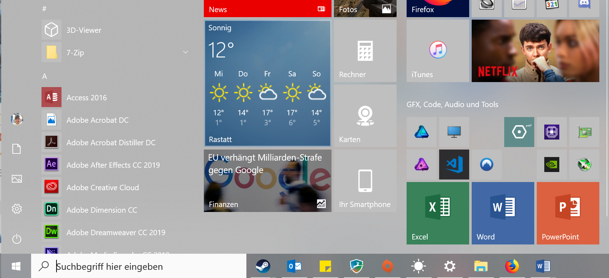
Task: Open the orange Origin taskbar icon
Action: click(388, 266)
